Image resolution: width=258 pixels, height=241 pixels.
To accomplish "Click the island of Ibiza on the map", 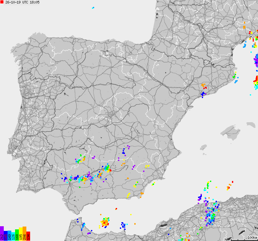I will pos(204,147).
